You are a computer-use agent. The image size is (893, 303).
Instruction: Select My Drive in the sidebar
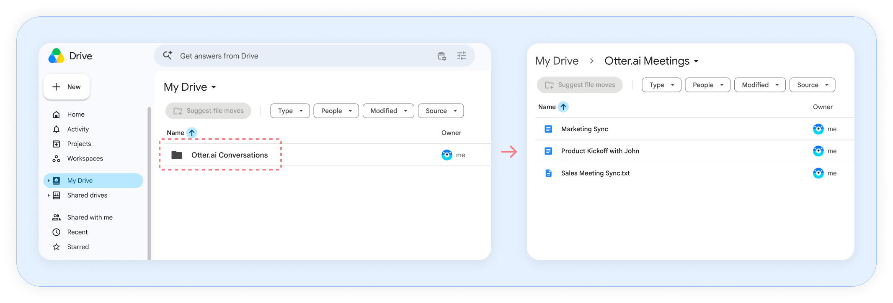(93, 181)
